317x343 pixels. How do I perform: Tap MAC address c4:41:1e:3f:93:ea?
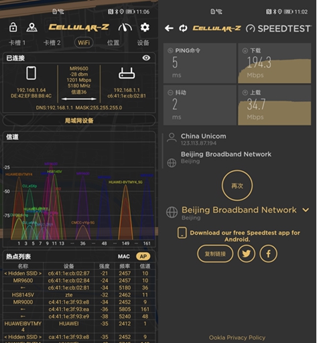pos(69,309)
